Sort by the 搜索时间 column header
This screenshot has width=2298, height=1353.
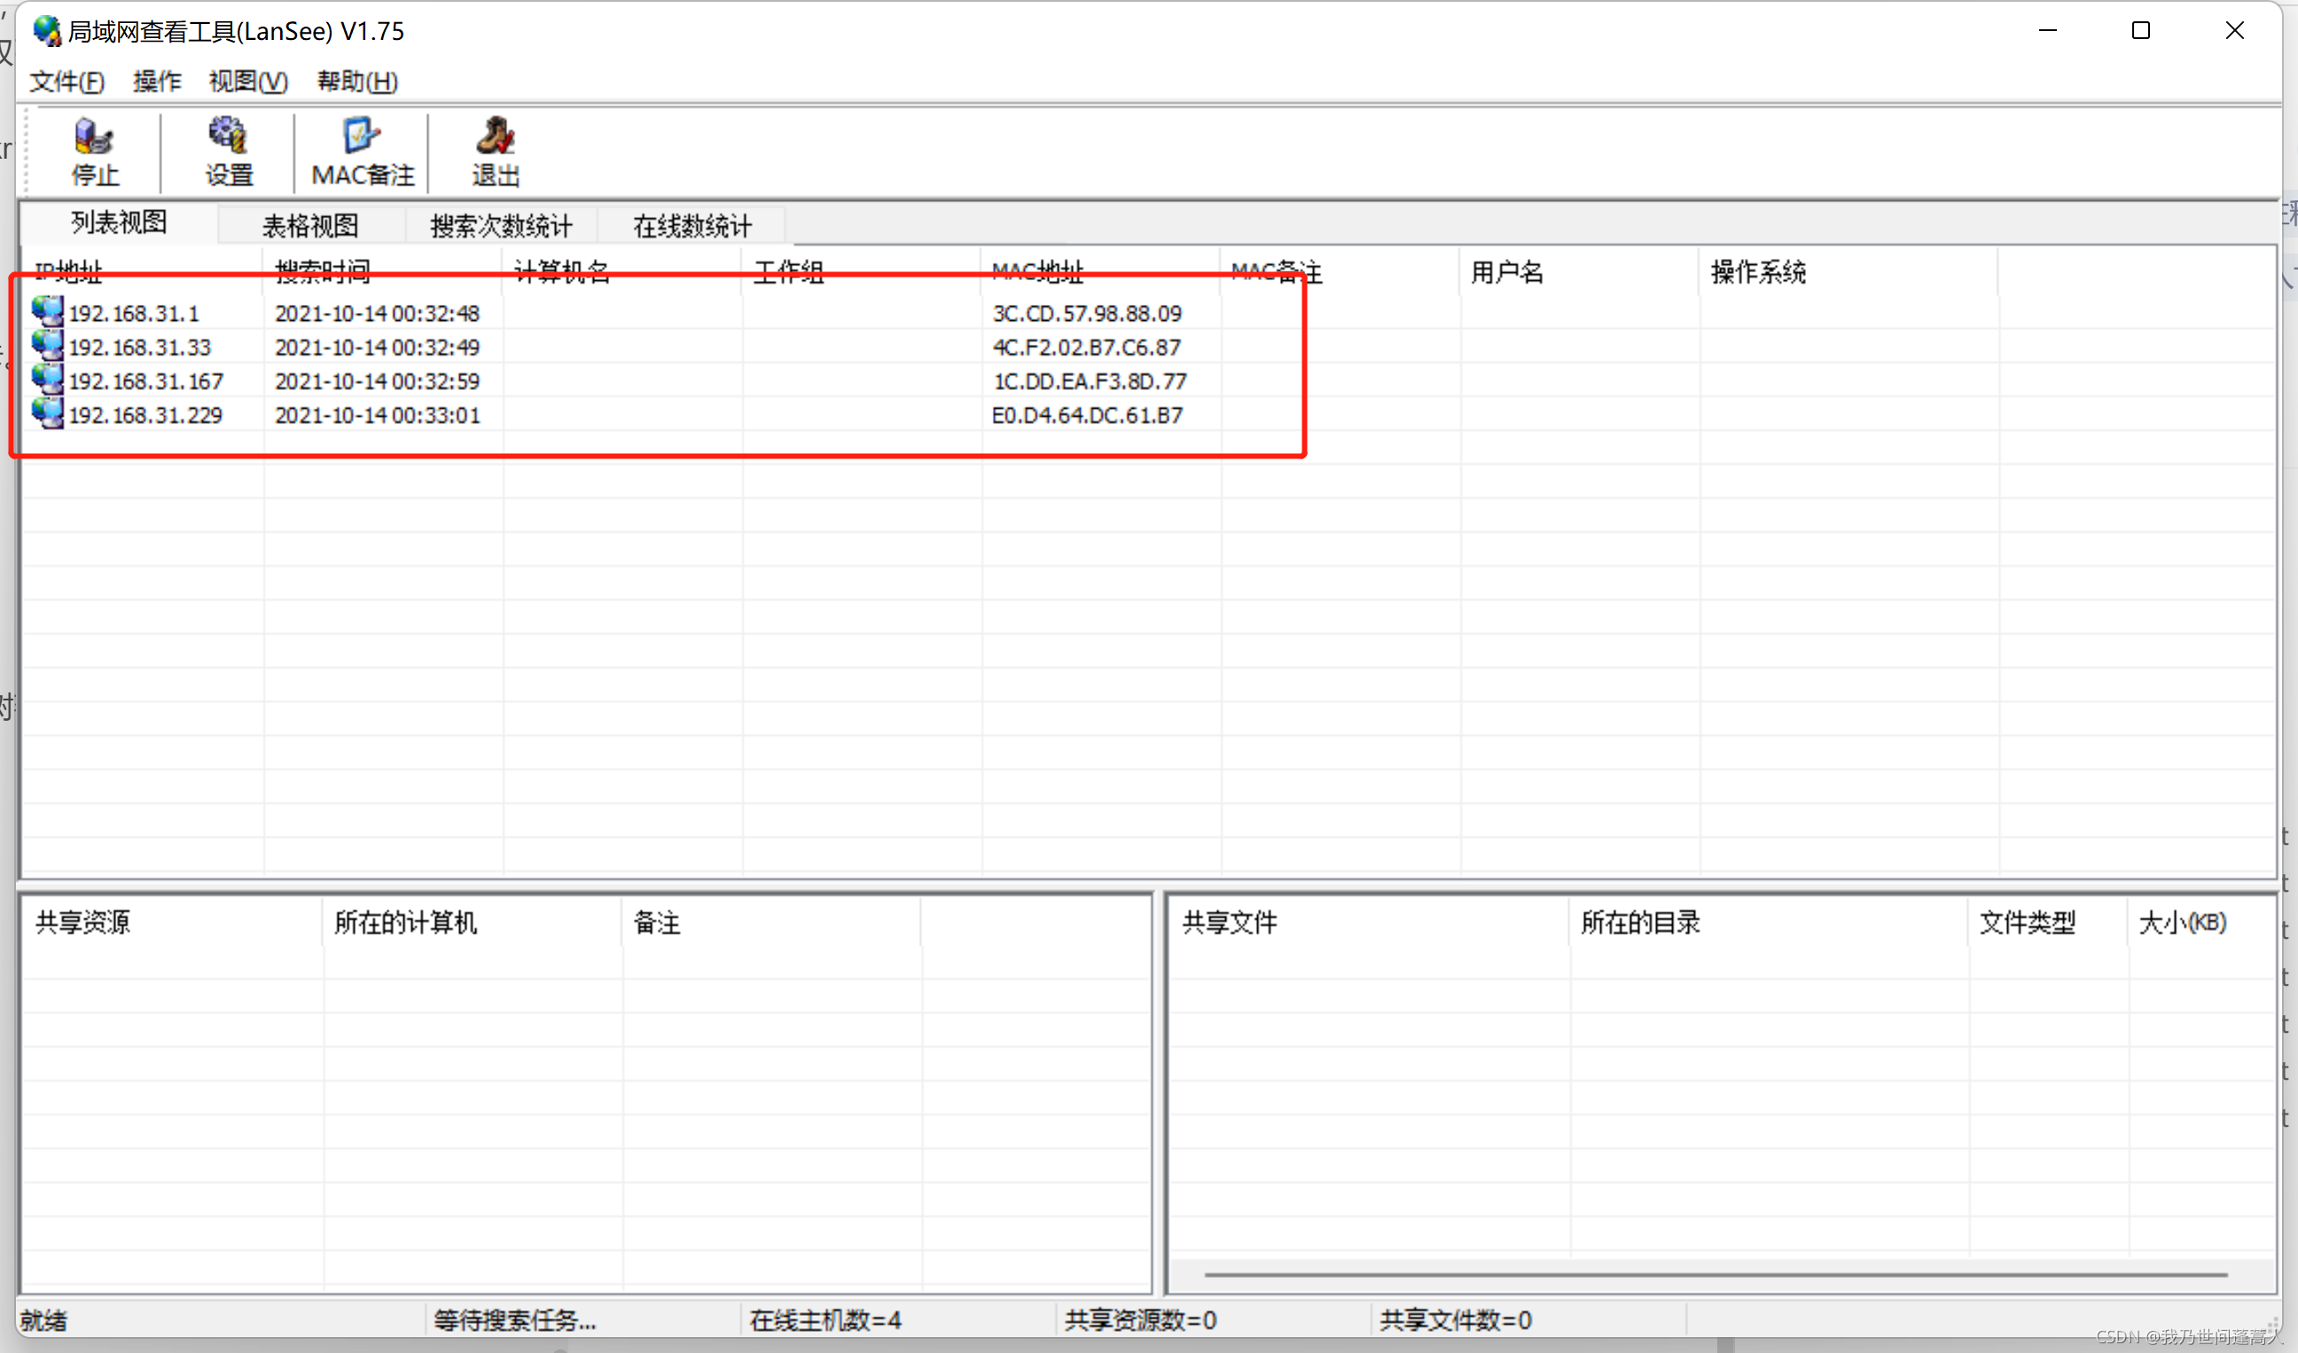click(382, 271)
